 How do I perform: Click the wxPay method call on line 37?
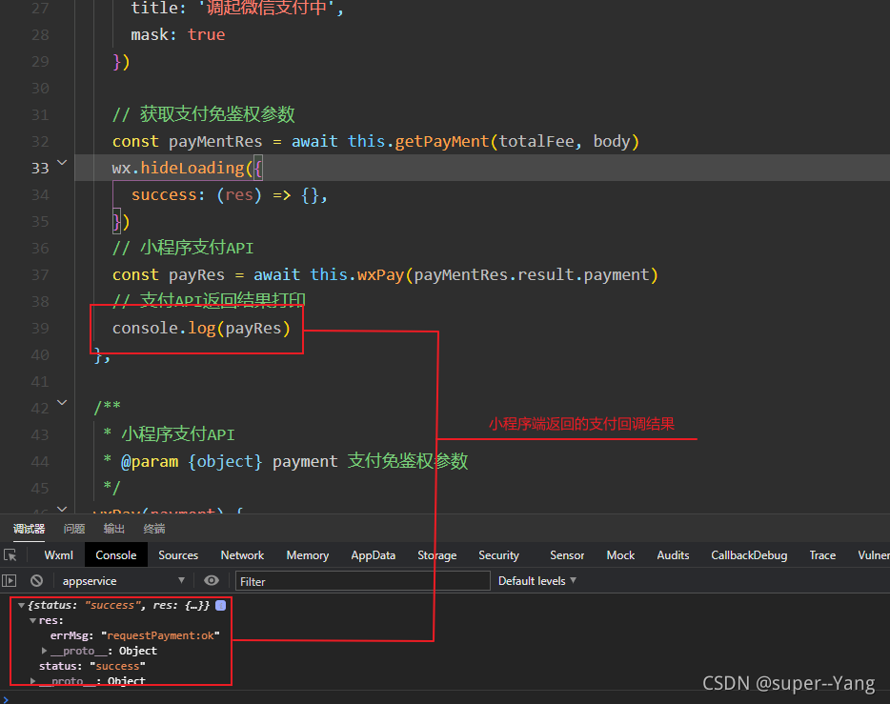pos(379,275)
